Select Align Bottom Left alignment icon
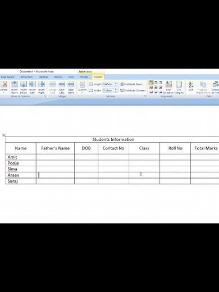 (x=151, y=92)
